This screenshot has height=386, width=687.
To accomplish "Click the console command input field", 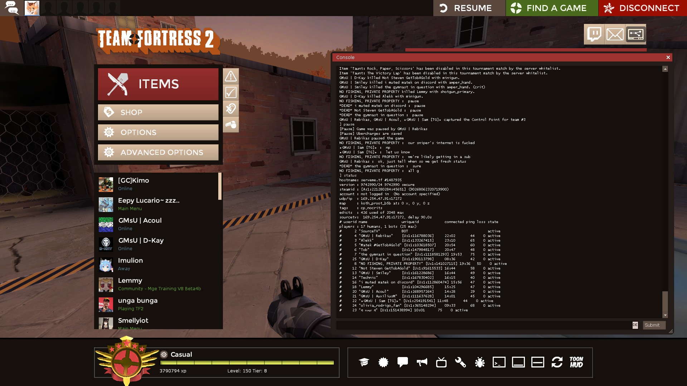I will coord(484,325).
